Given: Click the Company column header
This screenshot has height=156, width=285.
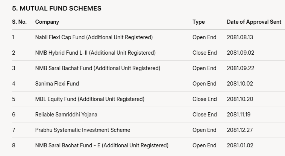Looking at the screenshot, I should (47, 22).
